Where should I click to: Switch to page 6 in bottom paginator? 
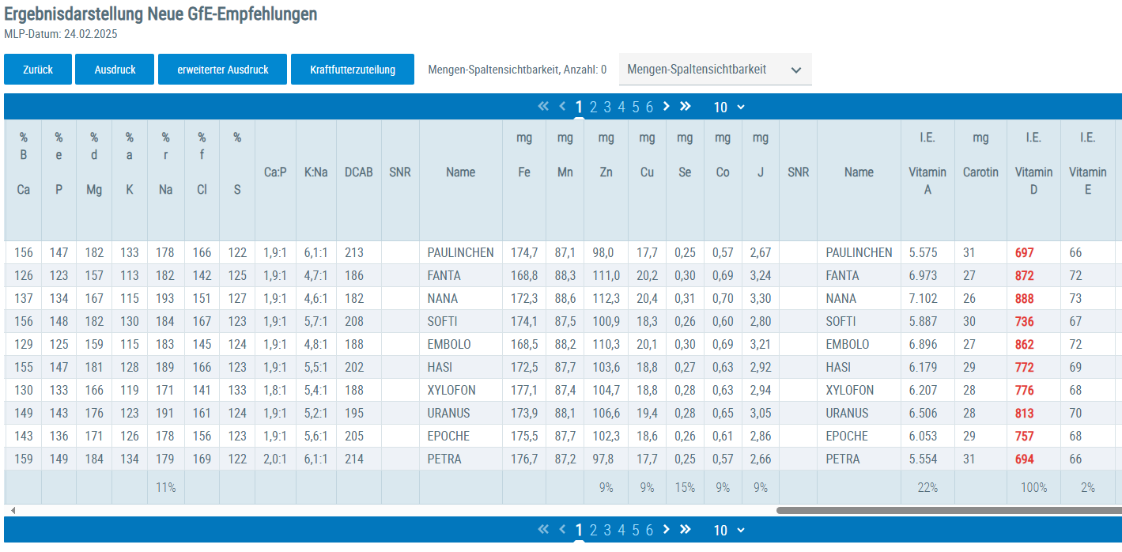(x=649, y=531)
